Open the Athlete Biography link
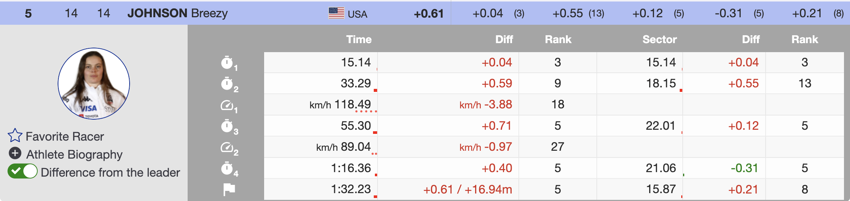This screenshot has height=201, width=850. point(74,154)
